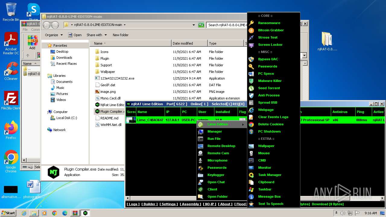386x217 pixels.
Task: Choose Clipboard in EXTRA section
Action: (x=266, y=182)
